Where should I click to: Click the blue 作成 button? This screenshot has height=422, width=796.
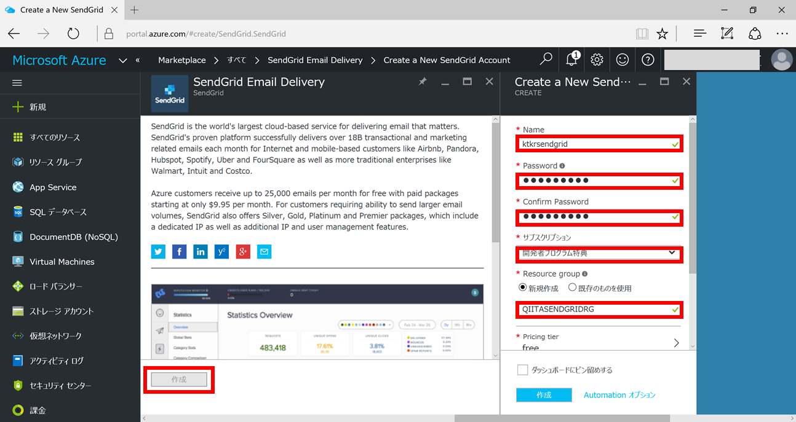(x=544, y=395)
